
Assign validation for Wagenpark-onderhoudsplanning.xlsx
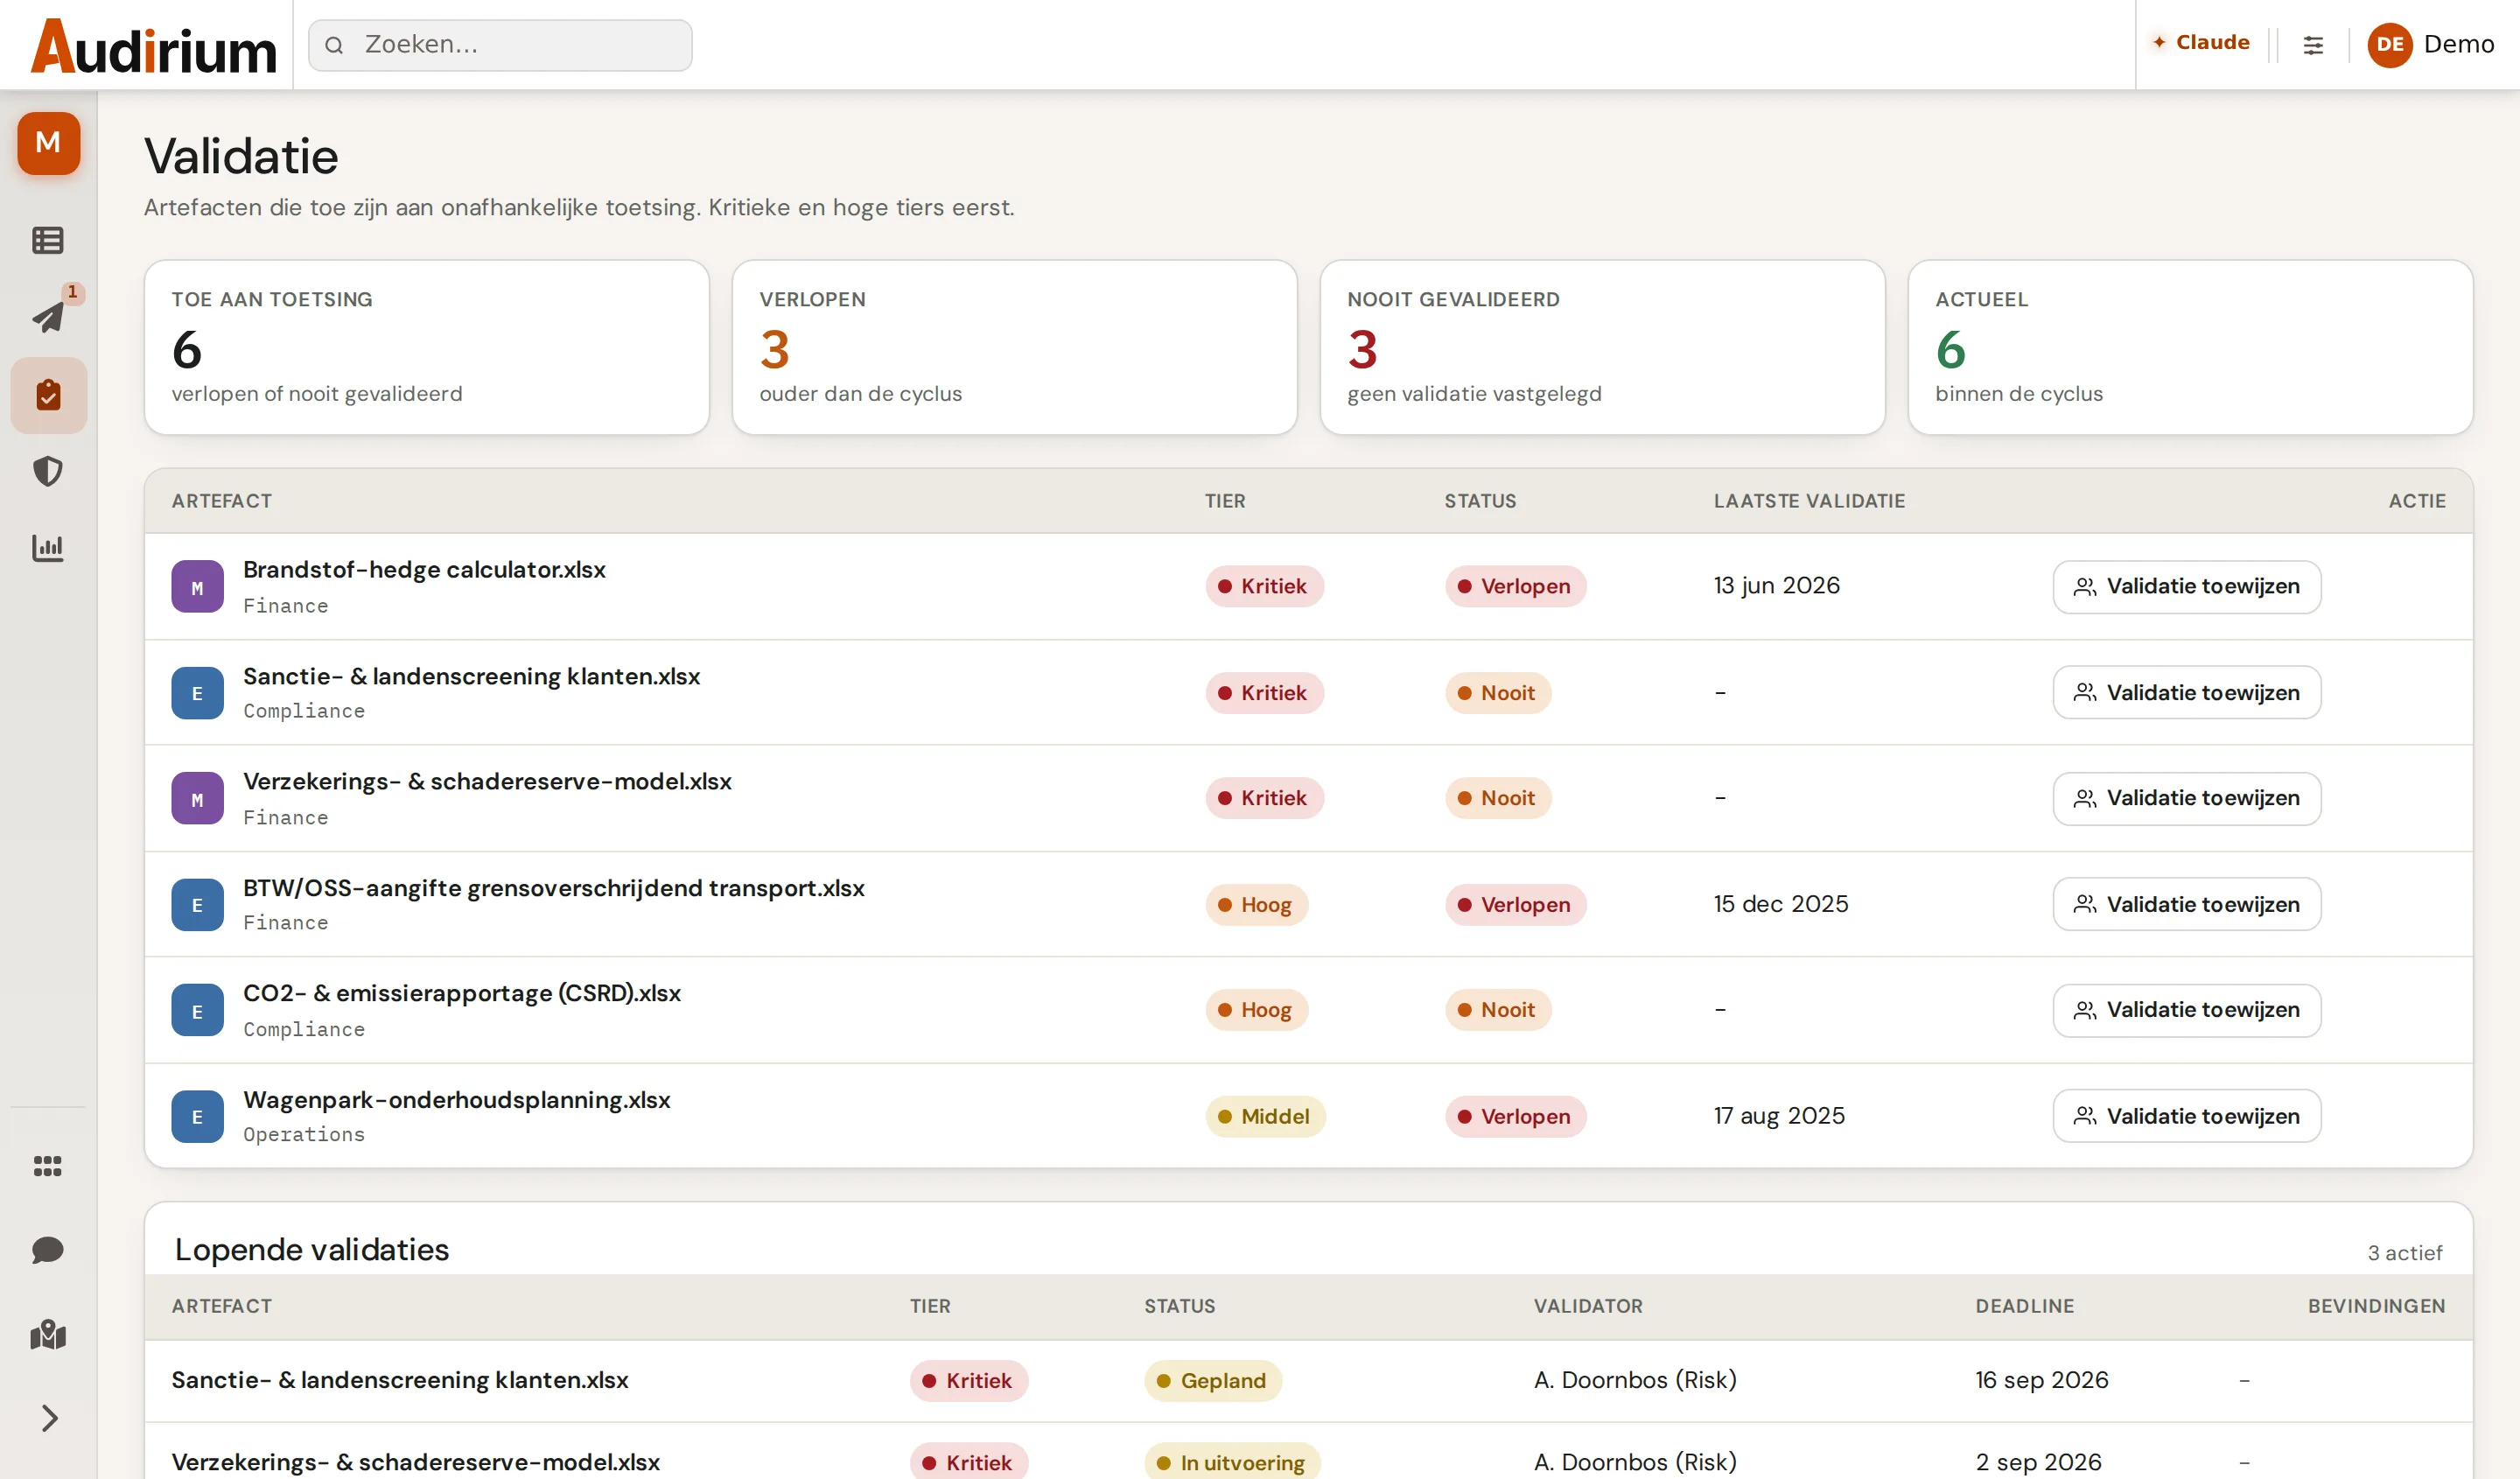pyautogui.click(x=2186, y=1116)
